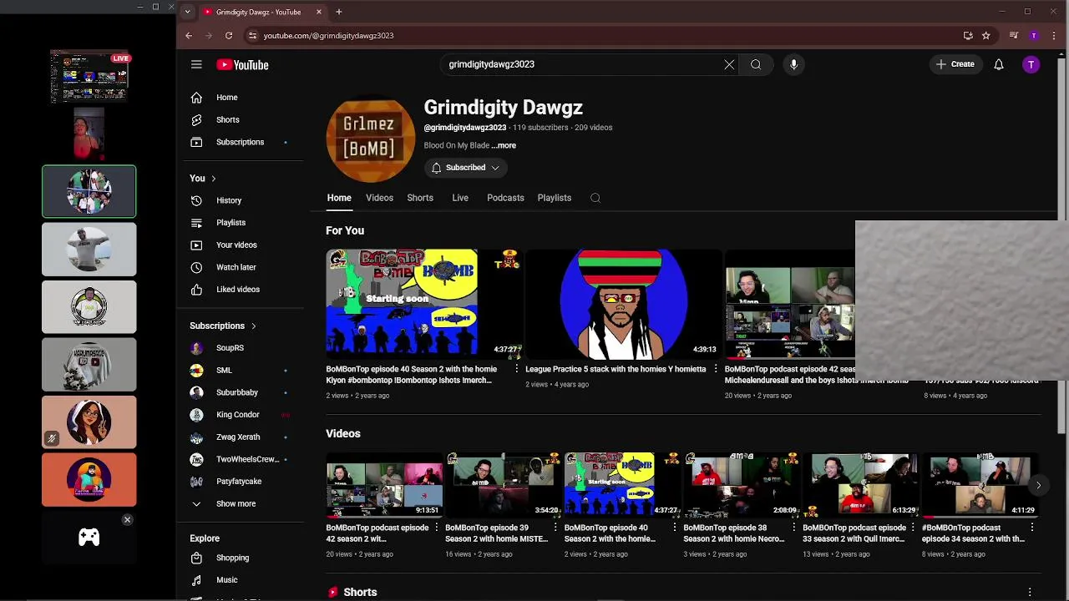Open the For You section heading
Screen dimensions: 1069x601
click(x=345, y=230)
